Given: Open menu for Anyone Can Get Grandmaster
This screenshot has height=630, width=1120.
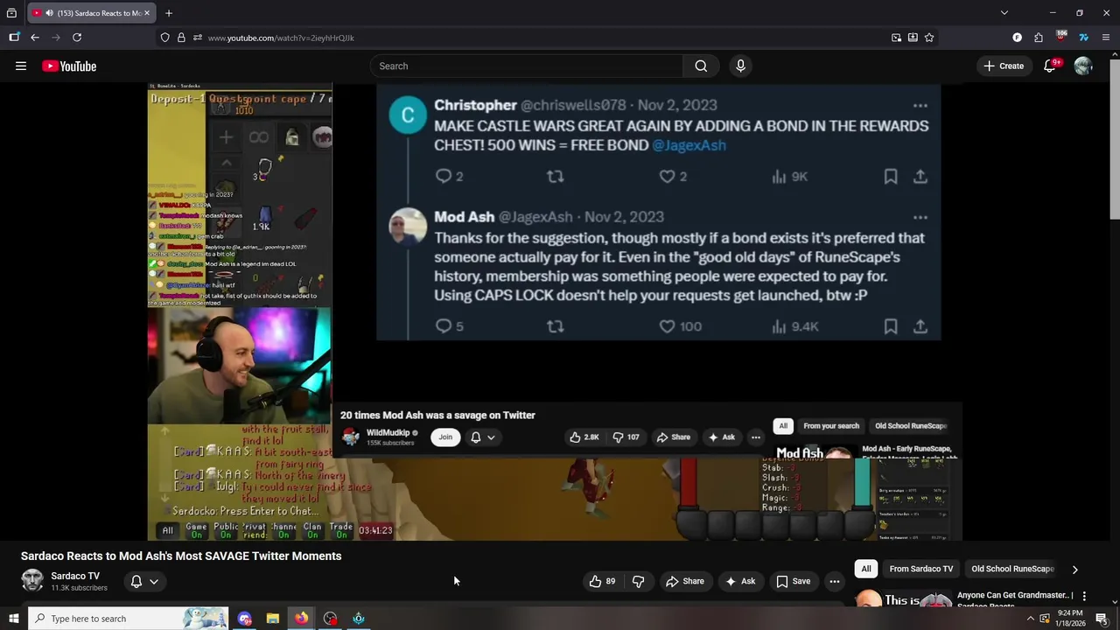Looking at the screenshot, I should tap(1084, 596).
